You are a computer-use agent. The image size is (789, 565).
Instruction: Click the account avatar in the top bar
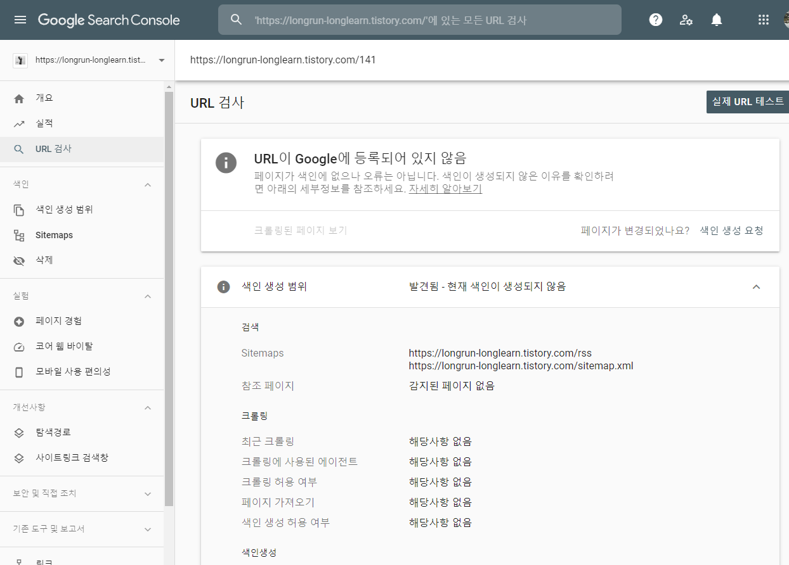[x=786, y=20]
